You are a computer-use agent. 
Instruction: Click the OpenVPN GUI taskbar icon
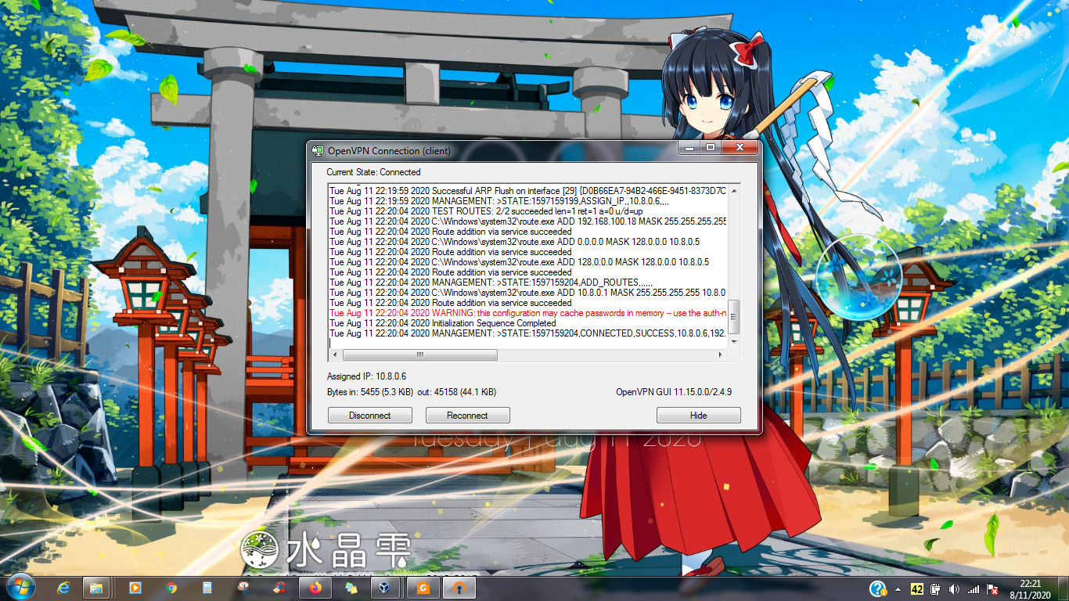pos(459,588)
